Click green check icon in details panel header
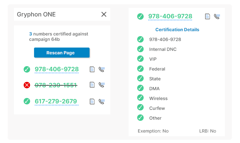Screen dimensions: 240x143 (x=140, y=16)
